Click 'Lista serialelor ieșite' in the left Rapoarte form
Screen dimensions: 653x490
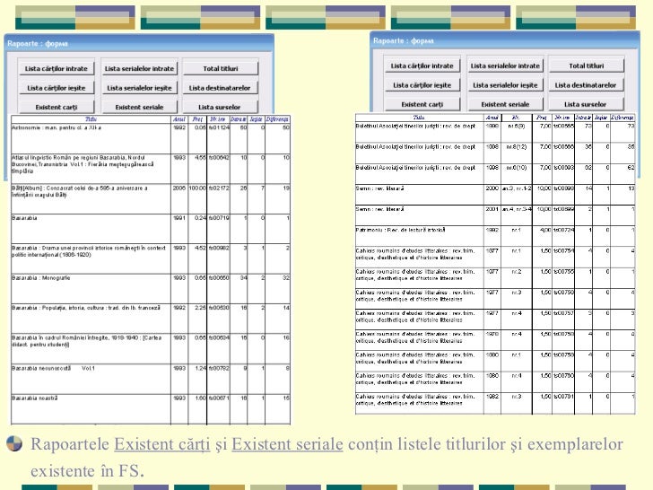(x=140, y=88)
